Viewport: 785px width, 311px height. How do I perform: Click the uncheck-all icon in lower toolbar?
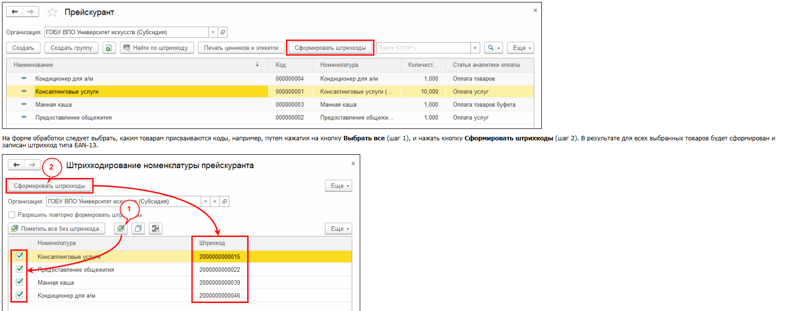[x=138, y=229]
